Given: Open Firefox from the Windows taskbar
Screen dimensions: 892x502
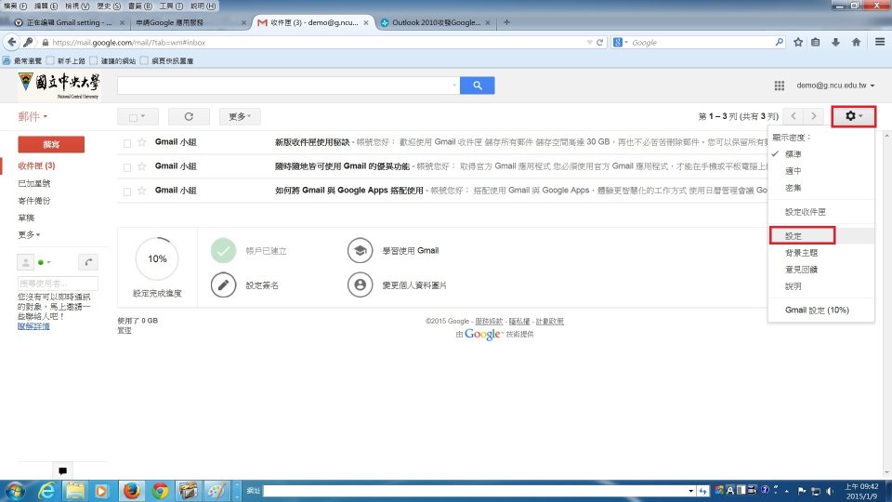Looking at the screenshot, I should 130,490.
